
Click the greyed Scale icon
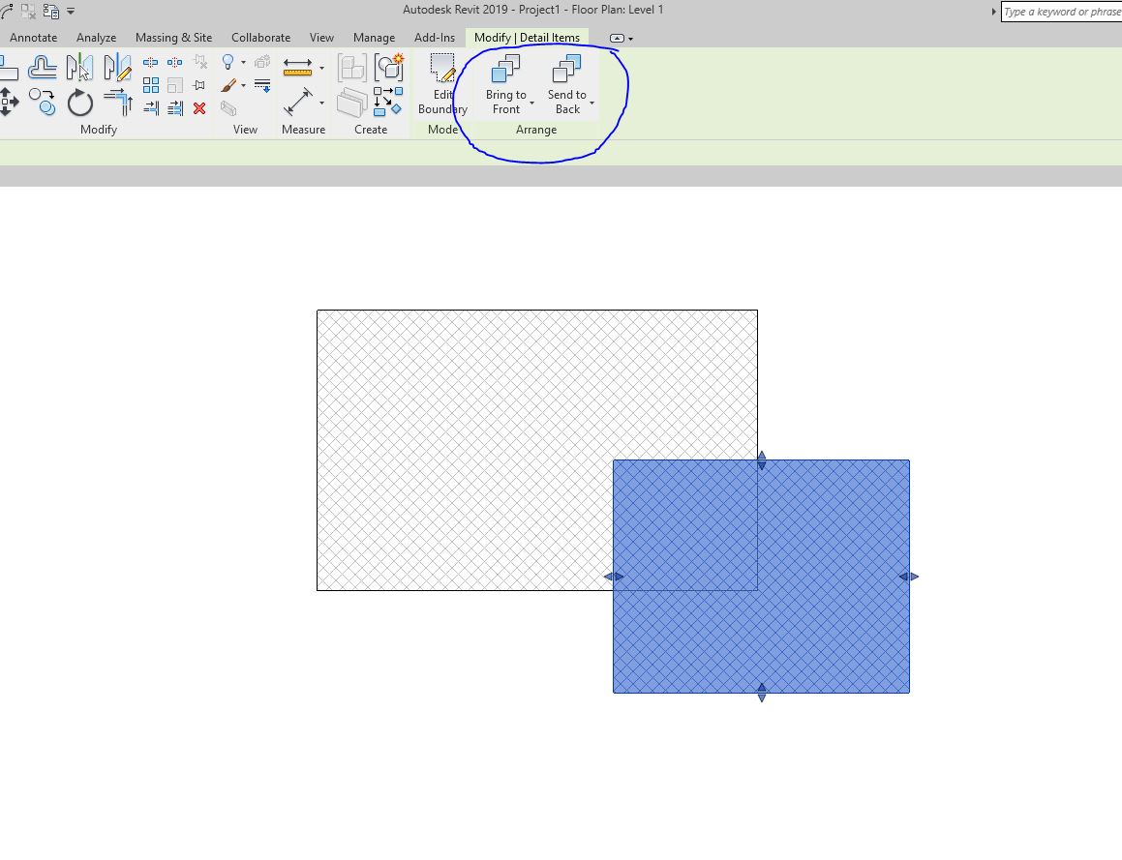pyautogui.click(x=174, y=86)
